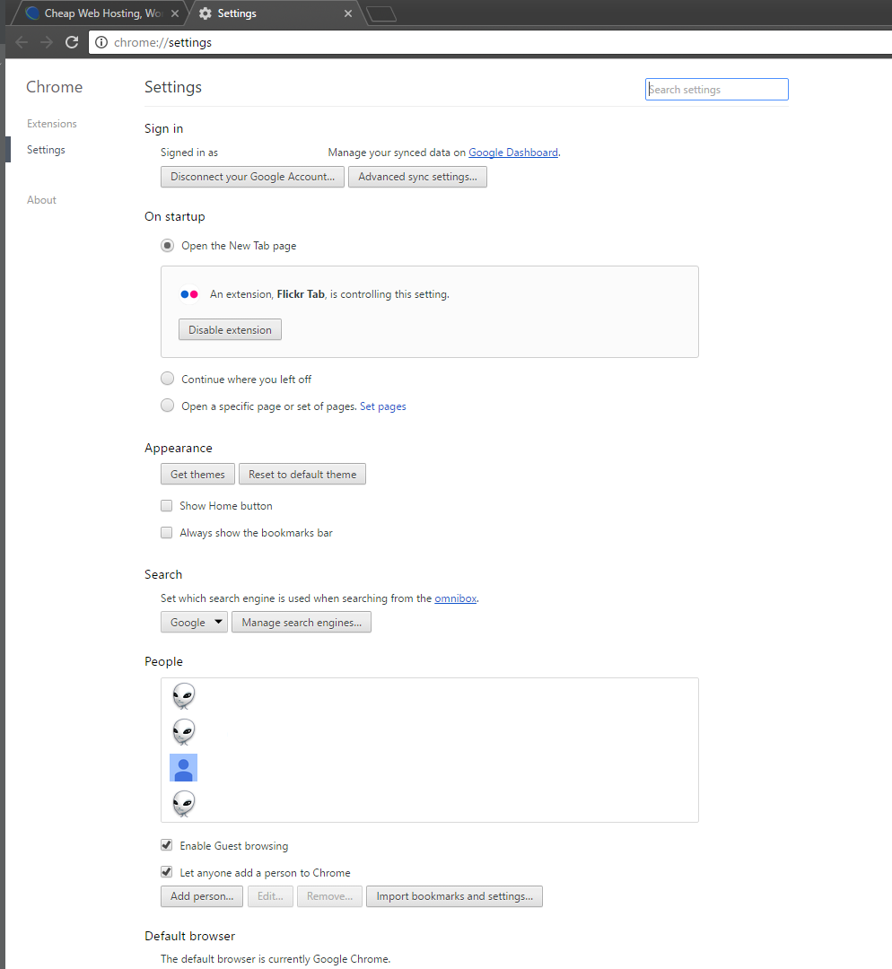The width and height of the screenshot is (892, 969).
Task: Focus the Search settings field
Action: coord(716,89)
